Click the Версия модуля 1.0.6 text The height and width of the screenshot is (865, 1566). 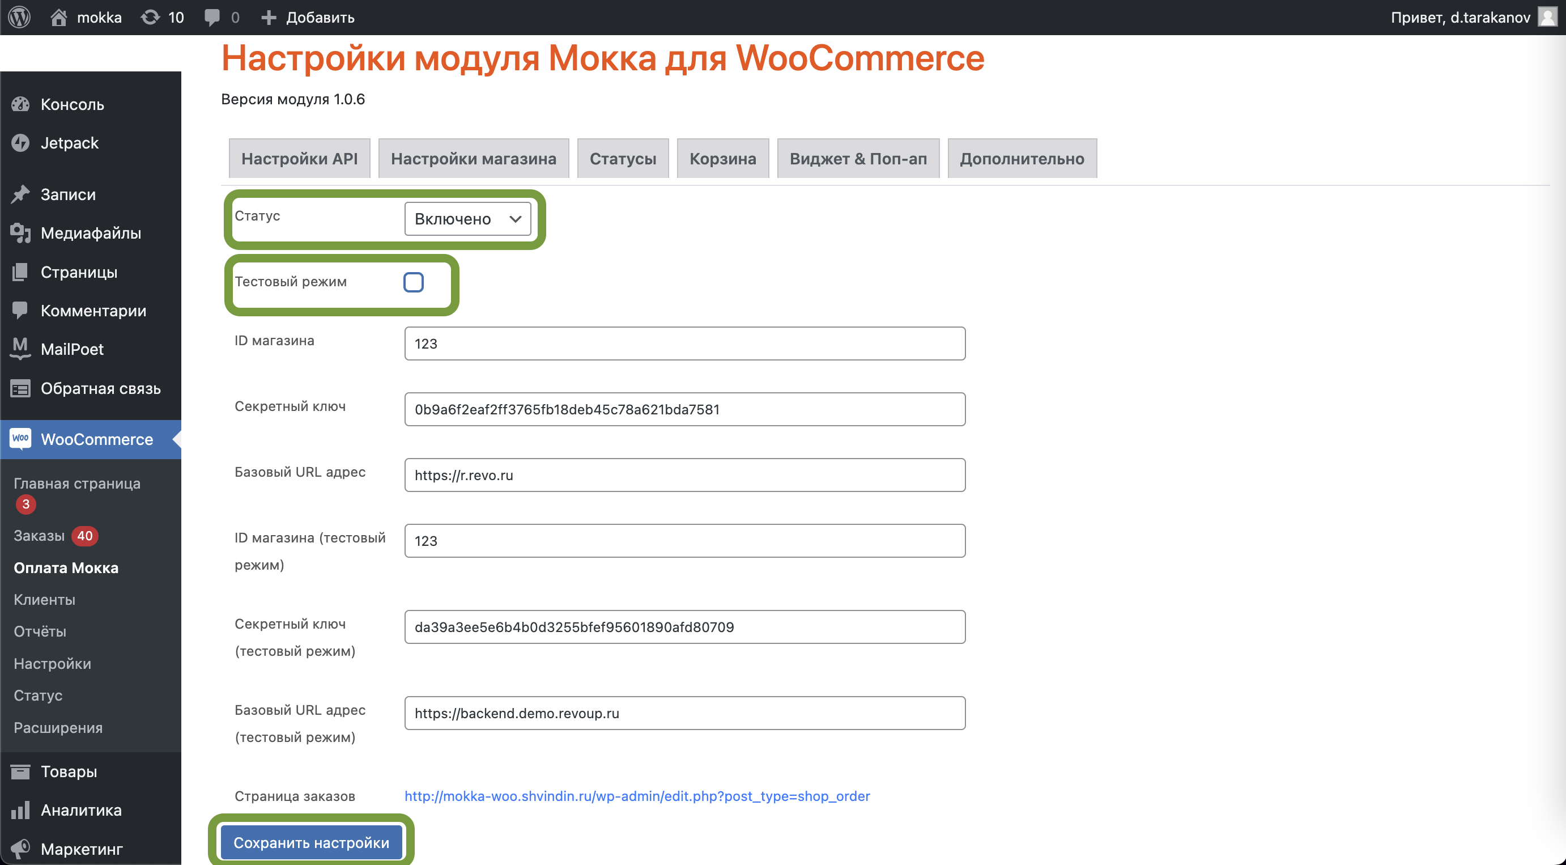pos(293,99)
